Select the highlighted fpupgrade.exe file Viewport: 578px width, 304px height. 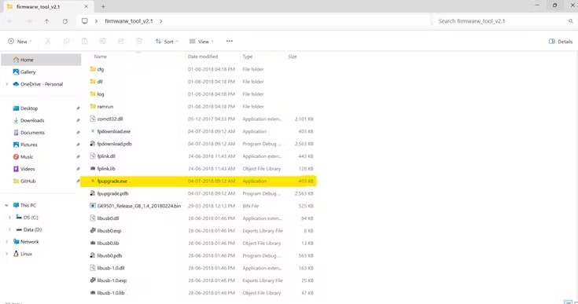[198, 181]
